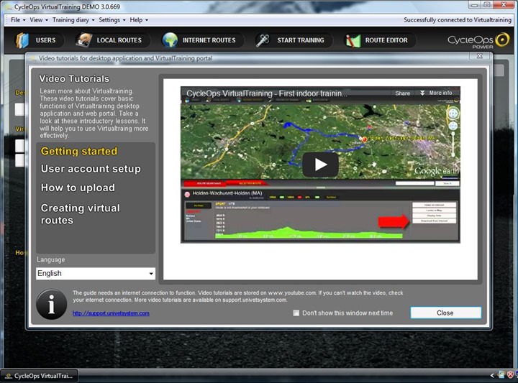Click the Google Earth zoom slider in video
Image resolution: width=518 pixels, height=383 pixels.
(453, 144)
